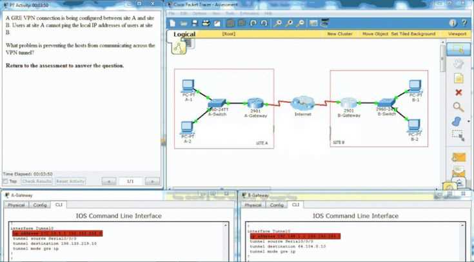Image resolution: width=474 pixels, height=262 pixels.
Task: Switch to Config tab in A-Gateway window
Action: point(40,205)
